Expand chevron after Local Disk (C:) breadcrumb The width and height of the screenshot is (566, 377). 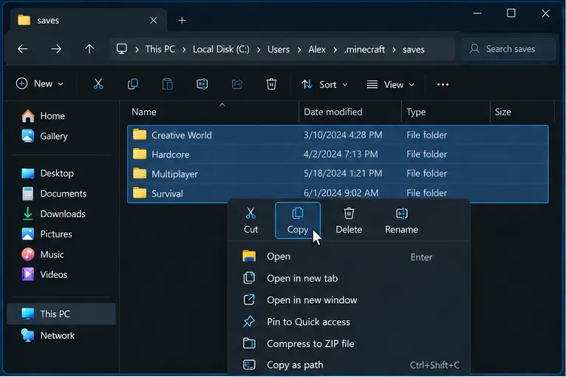(259, 50)
